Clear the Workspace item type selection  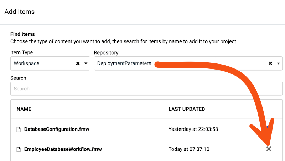pyautogui.click(x=78, y=63)
